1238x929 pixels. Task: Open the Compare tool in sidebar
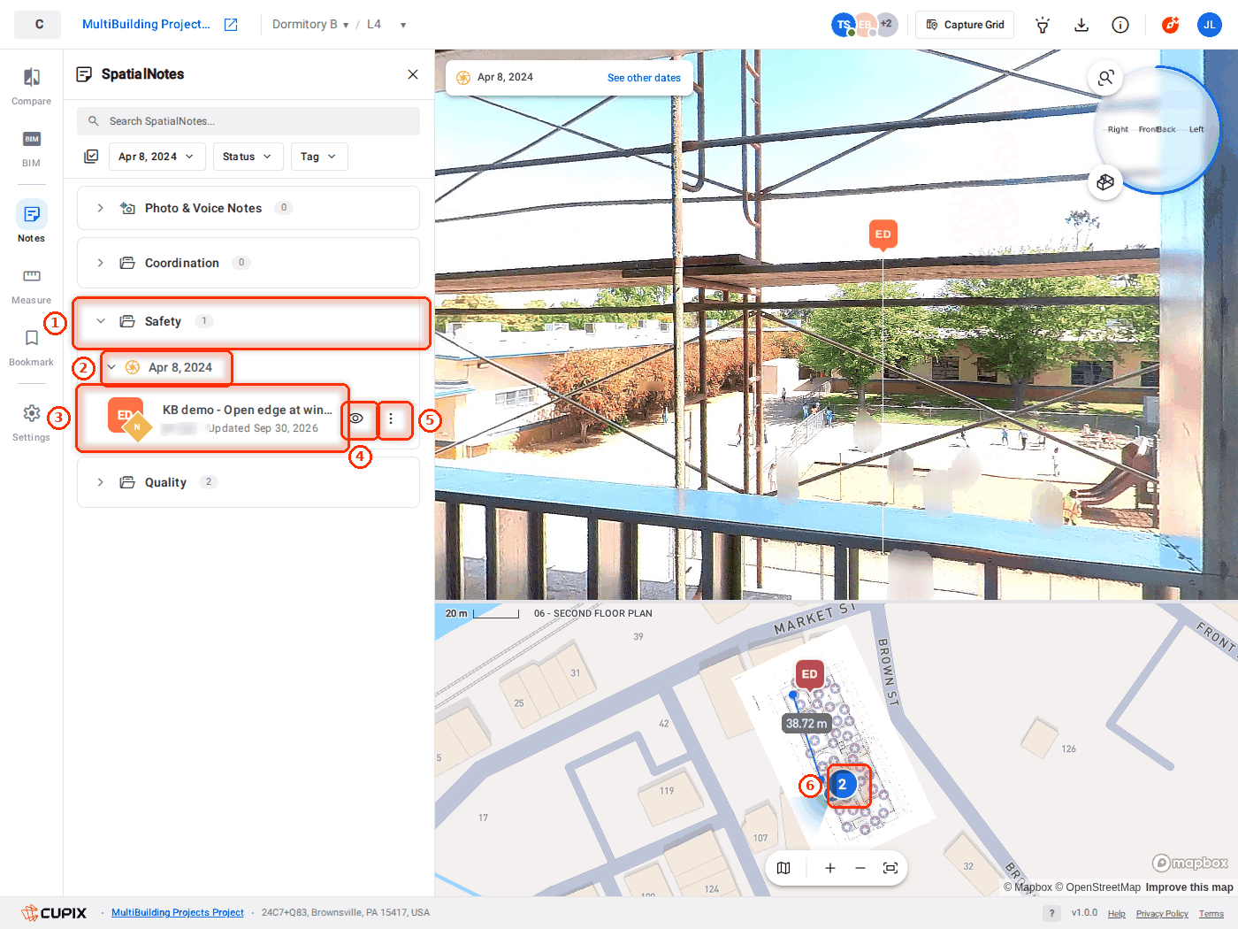point(31,87)
